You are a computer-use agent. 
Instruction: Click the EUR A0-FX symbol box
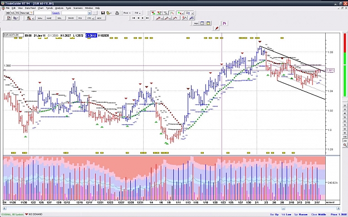(x=13, y=35)
